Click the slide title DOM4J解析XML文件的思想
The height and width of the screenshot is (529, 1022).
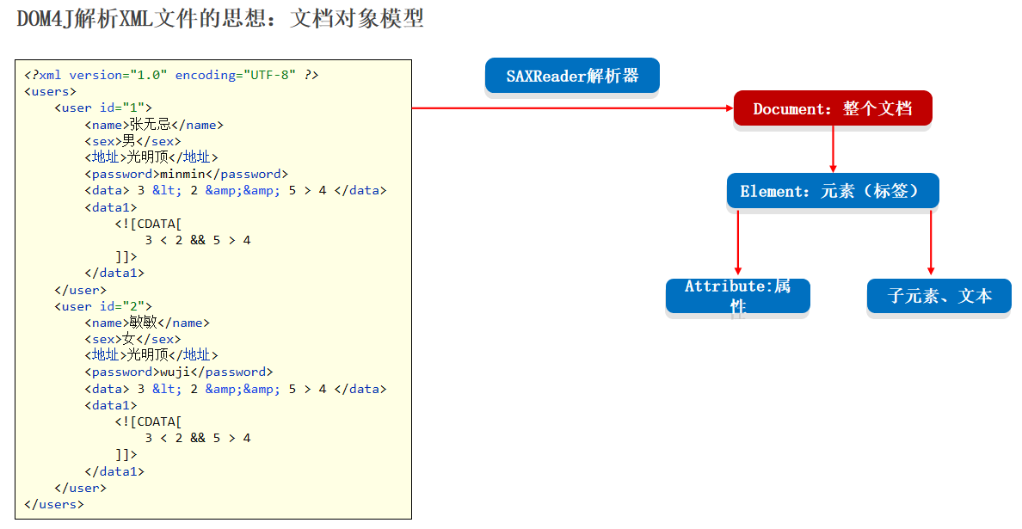pos(219,18)
